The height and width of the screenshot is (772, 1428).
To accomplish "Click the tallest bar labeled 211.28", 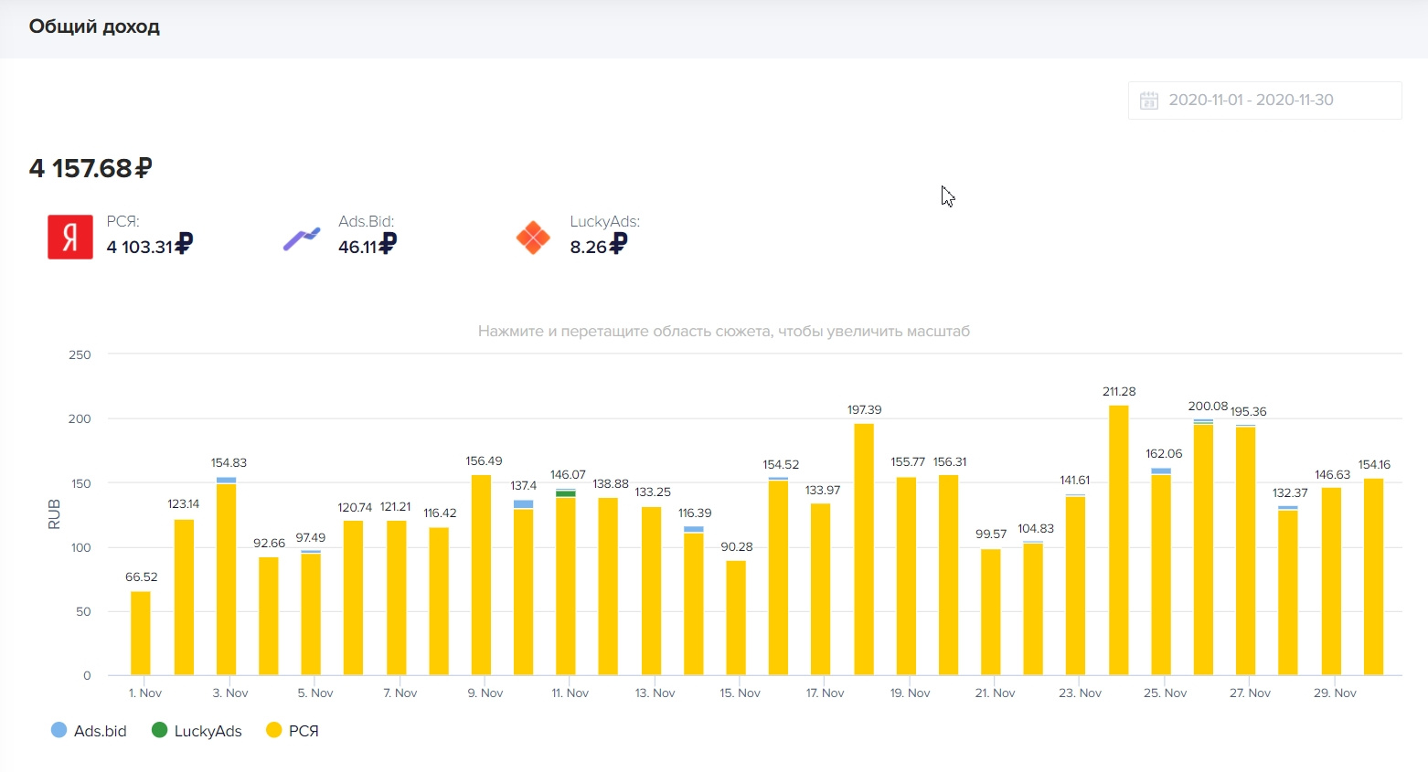I will pyautogui.click(x=1118, y=539).
